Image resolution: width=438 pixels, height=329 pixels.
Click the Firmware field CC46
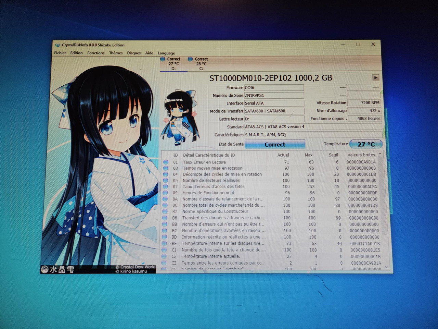(x=274, y=88)
